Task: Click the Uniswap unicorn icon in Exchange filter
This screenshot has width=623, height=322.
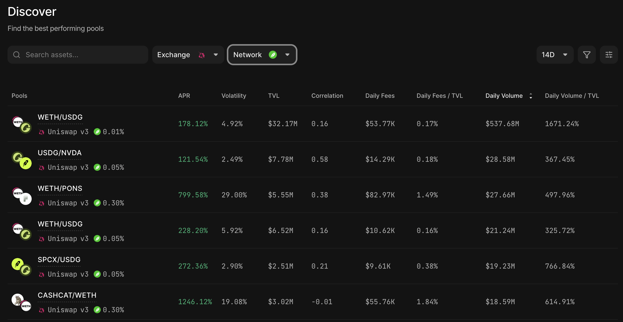Action: point(201,55)
